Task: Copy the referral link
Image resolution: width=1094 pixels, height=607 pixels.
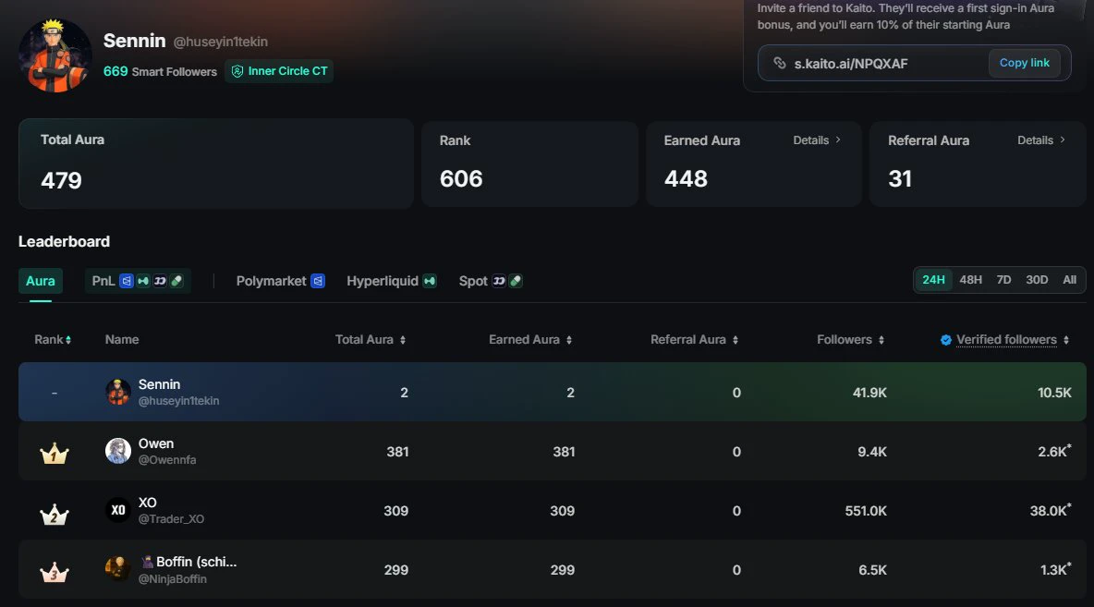Action: 1024,63
